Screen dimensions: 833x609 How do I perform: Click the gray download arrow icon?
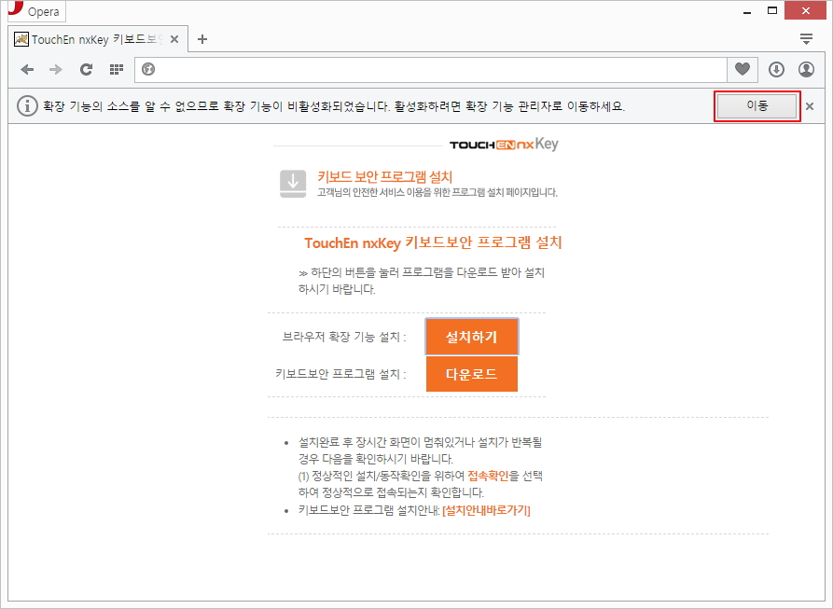[x=293, y=184]
